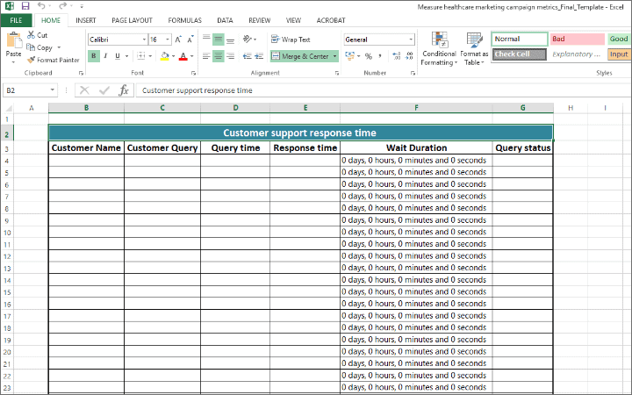Click the green FILE button

[x=16, y=19]
